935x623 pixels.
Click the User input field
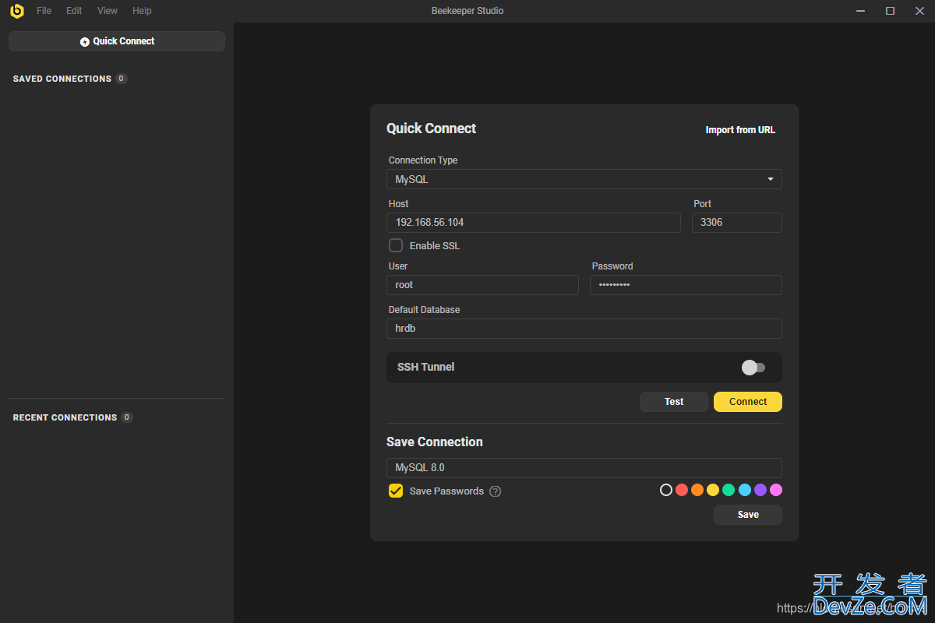[x=482, y=285]
